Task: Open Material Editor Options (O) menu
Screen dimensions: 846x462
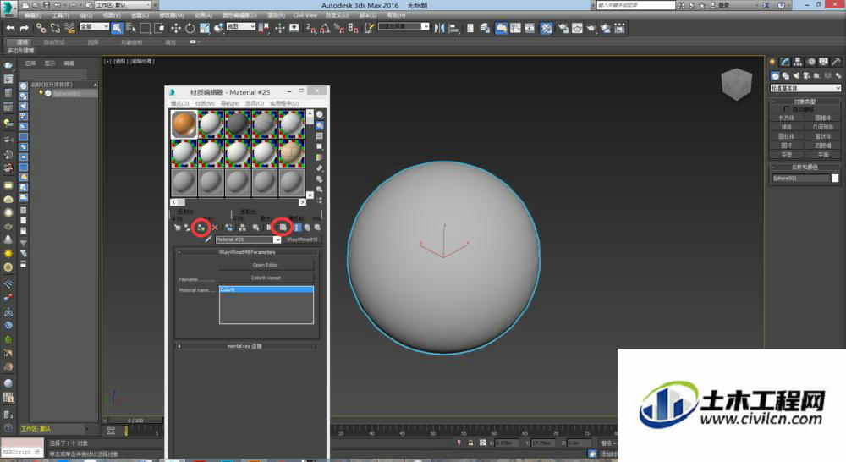Action: tap(254, 103)
